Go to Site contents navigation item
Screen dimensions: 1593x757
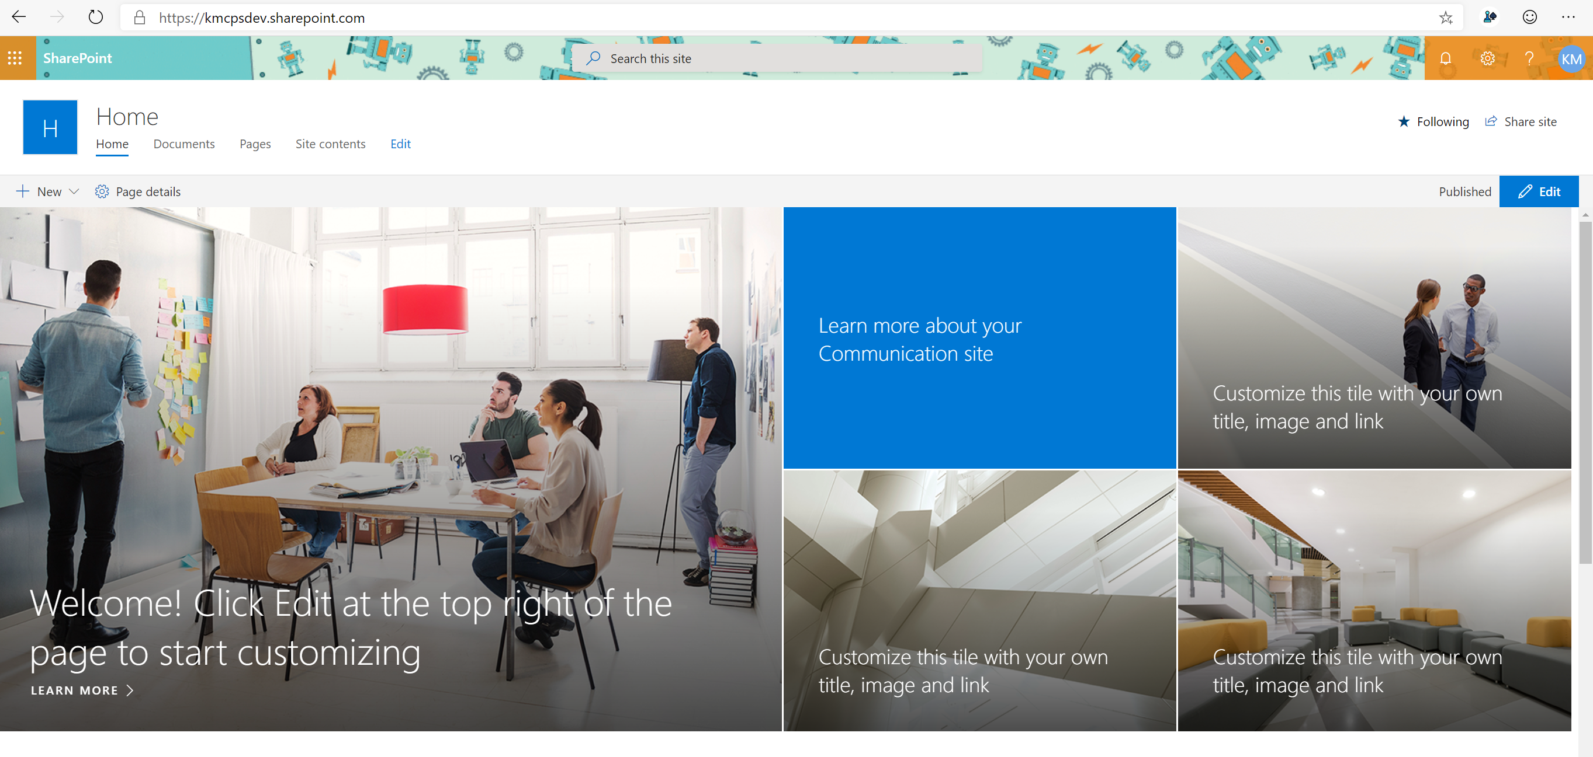pyautogui.click(x=330, y=144)
